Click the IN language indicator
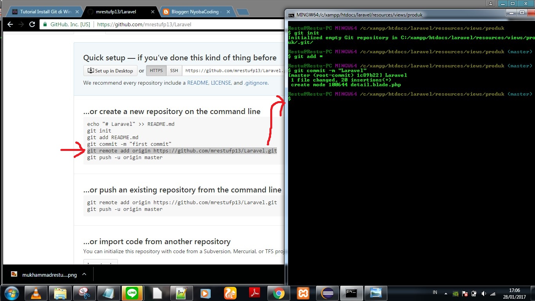 [435, 292]
